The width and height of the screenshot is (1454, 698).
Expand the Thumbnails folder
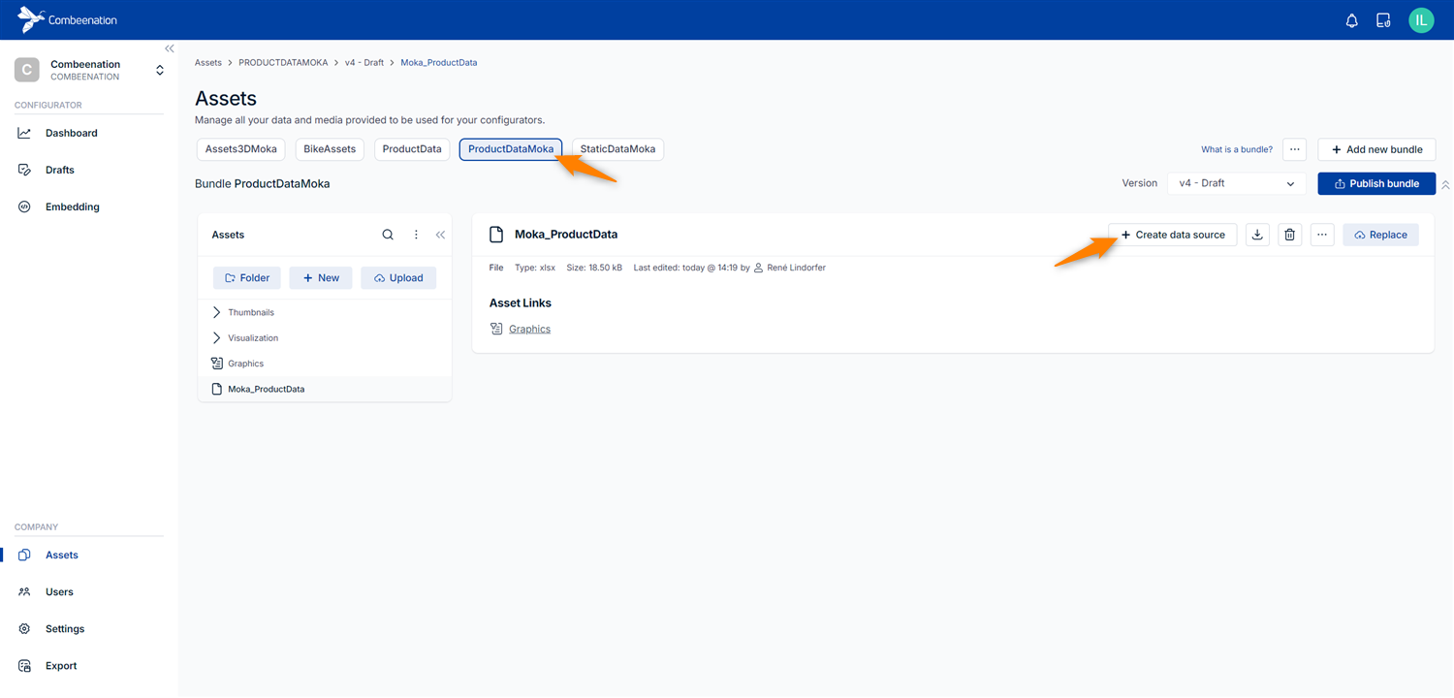click(217, 312)
